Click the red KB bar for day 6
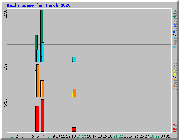 [x=37, y=119]
